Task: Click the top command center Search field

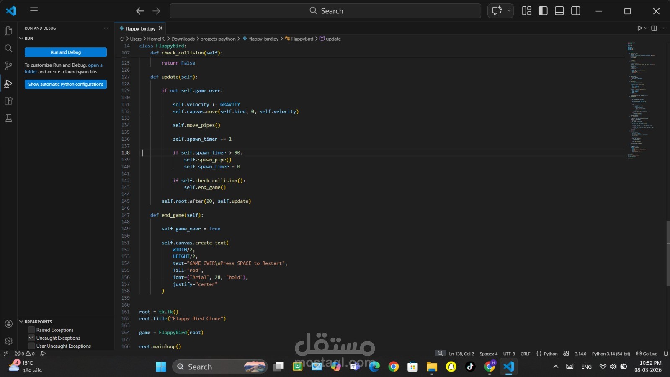Action: [325, 11]
